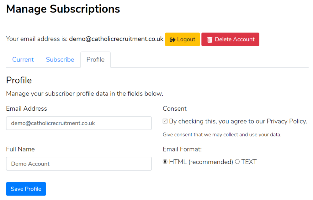The image size is (313, 200).
Task: Click the logout arrow icon
Action: [172, 40]
